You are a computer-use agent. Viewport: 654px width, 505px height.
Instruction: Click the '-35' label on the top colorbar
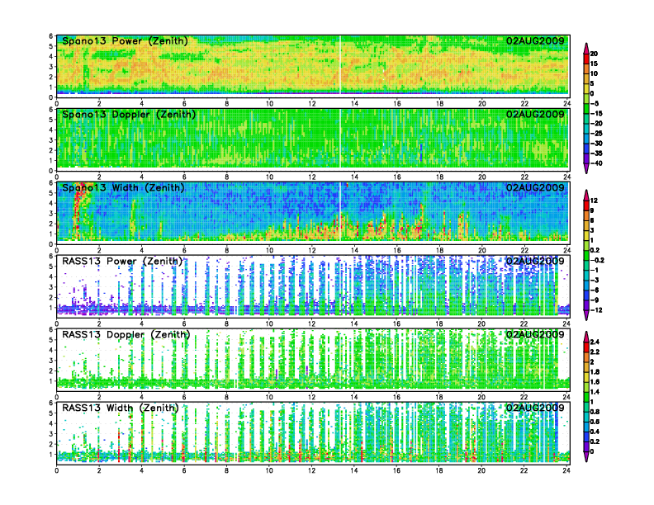[596, 153]
